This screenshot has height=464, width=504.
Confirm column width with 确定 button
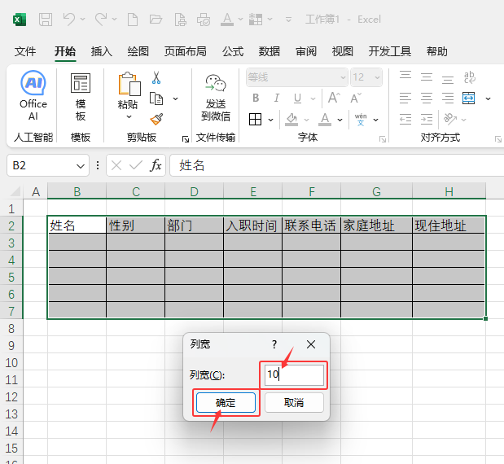point(226,402)
